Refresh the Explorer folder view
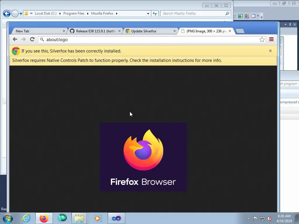The height and width of the screenshot is (224, 299). (155, 13)
